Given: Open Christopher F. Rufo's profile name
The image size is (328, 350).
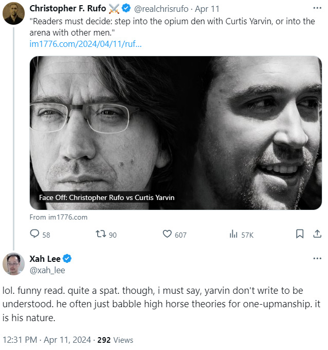Looking at the screenshot, I should [x=68, y=9].
